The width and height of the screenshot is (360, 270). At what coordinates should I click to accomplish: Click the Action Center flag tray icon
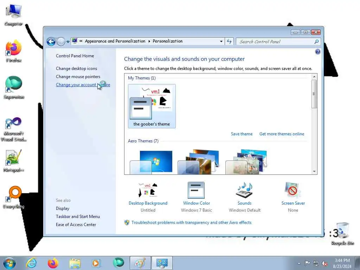307,263
